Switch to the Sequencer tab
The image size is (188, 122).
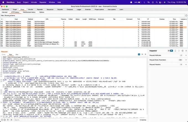50,9
